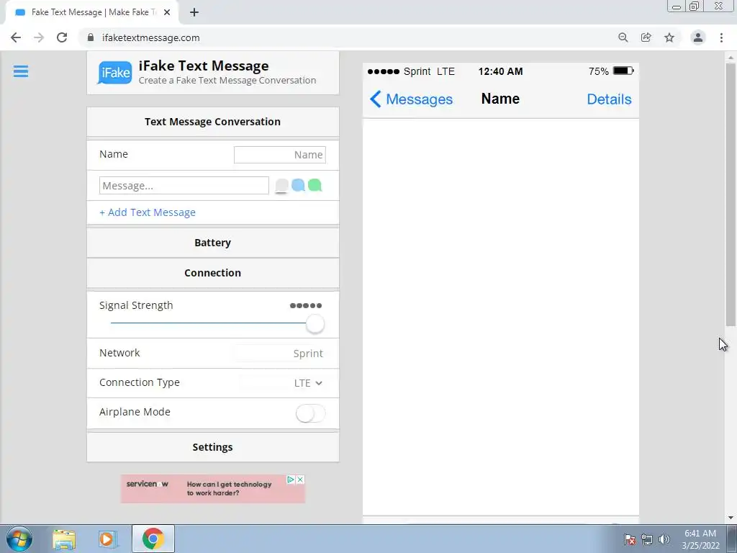The width and height of the screenshot is (737, 553).
Task: Click the scrollbar down arrow
Action: coord(731,518)
